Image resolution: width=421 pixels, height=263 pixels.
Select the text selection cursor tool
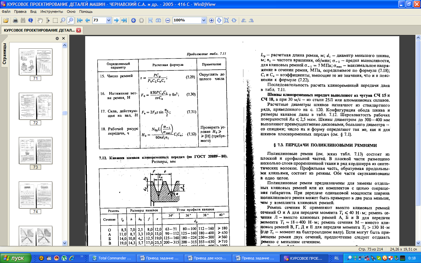click(48, 20)
